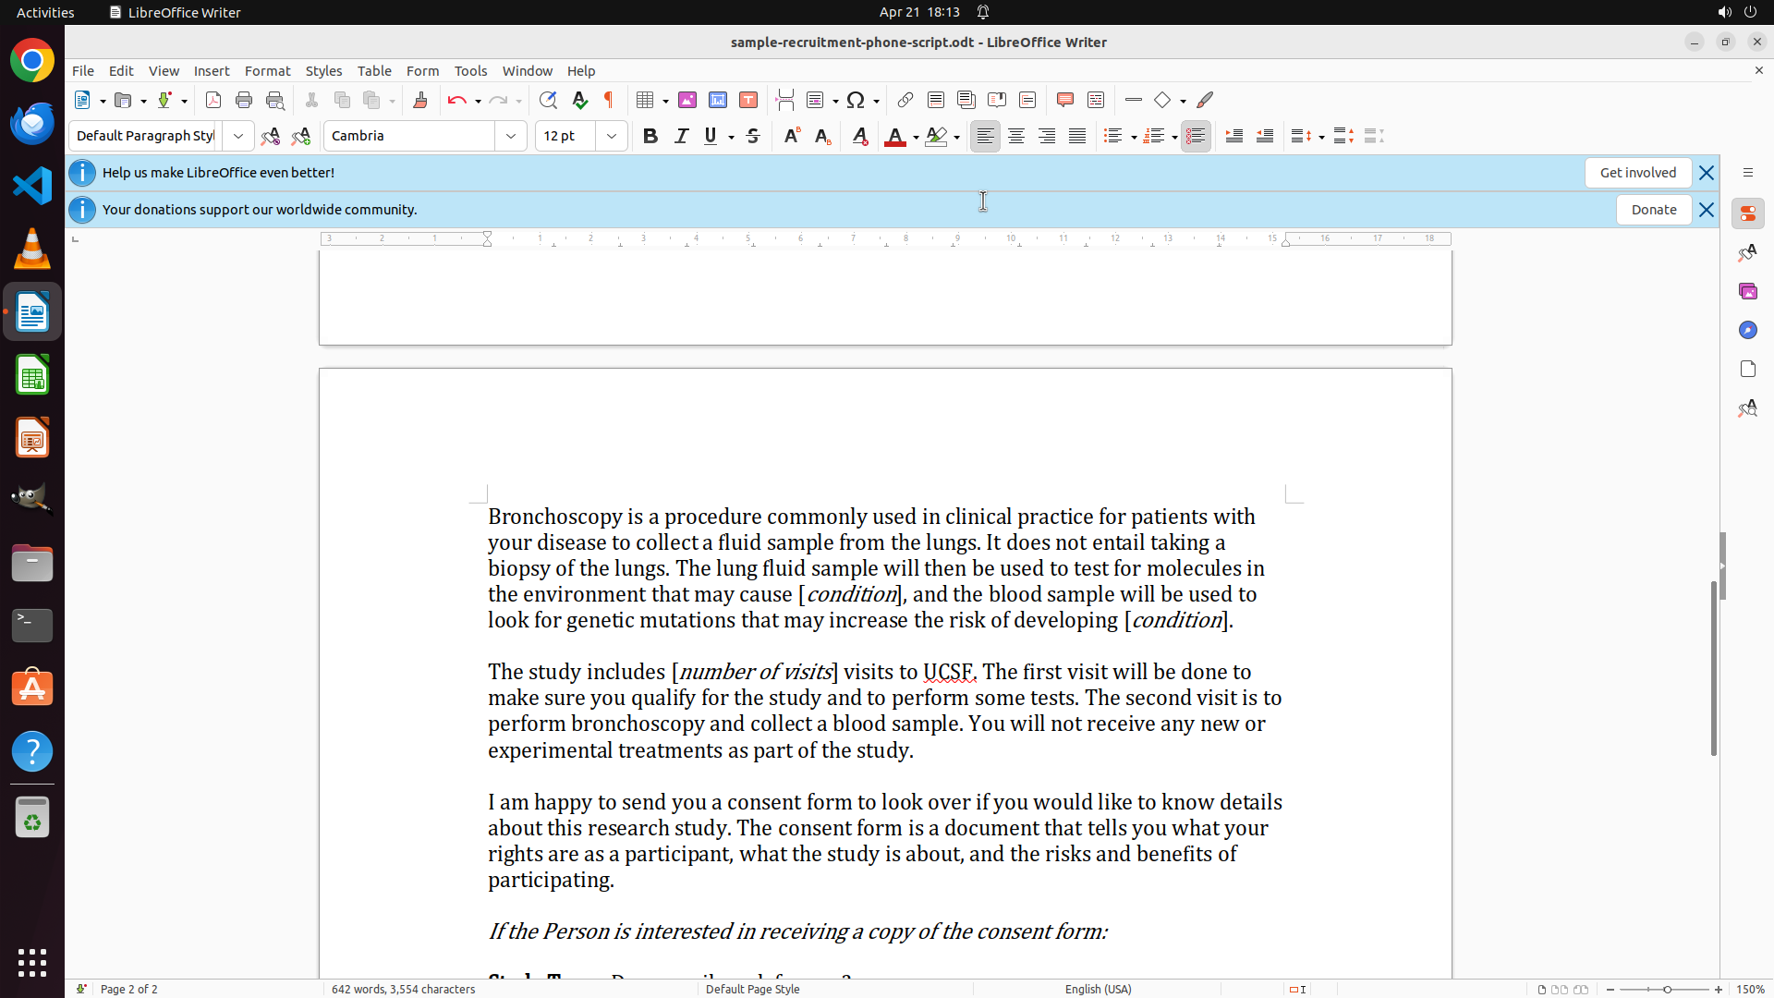Expand the Font Name dropdown
Image resolution: width=1774 pixels, height=998 pixels.
tap(511, 136)
